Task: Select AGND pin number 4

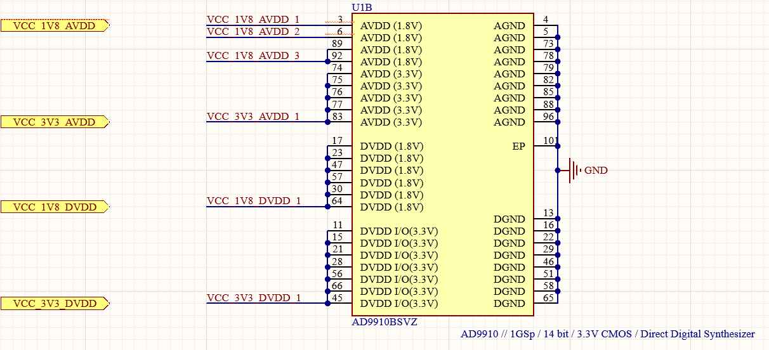Action: point(546,20)
